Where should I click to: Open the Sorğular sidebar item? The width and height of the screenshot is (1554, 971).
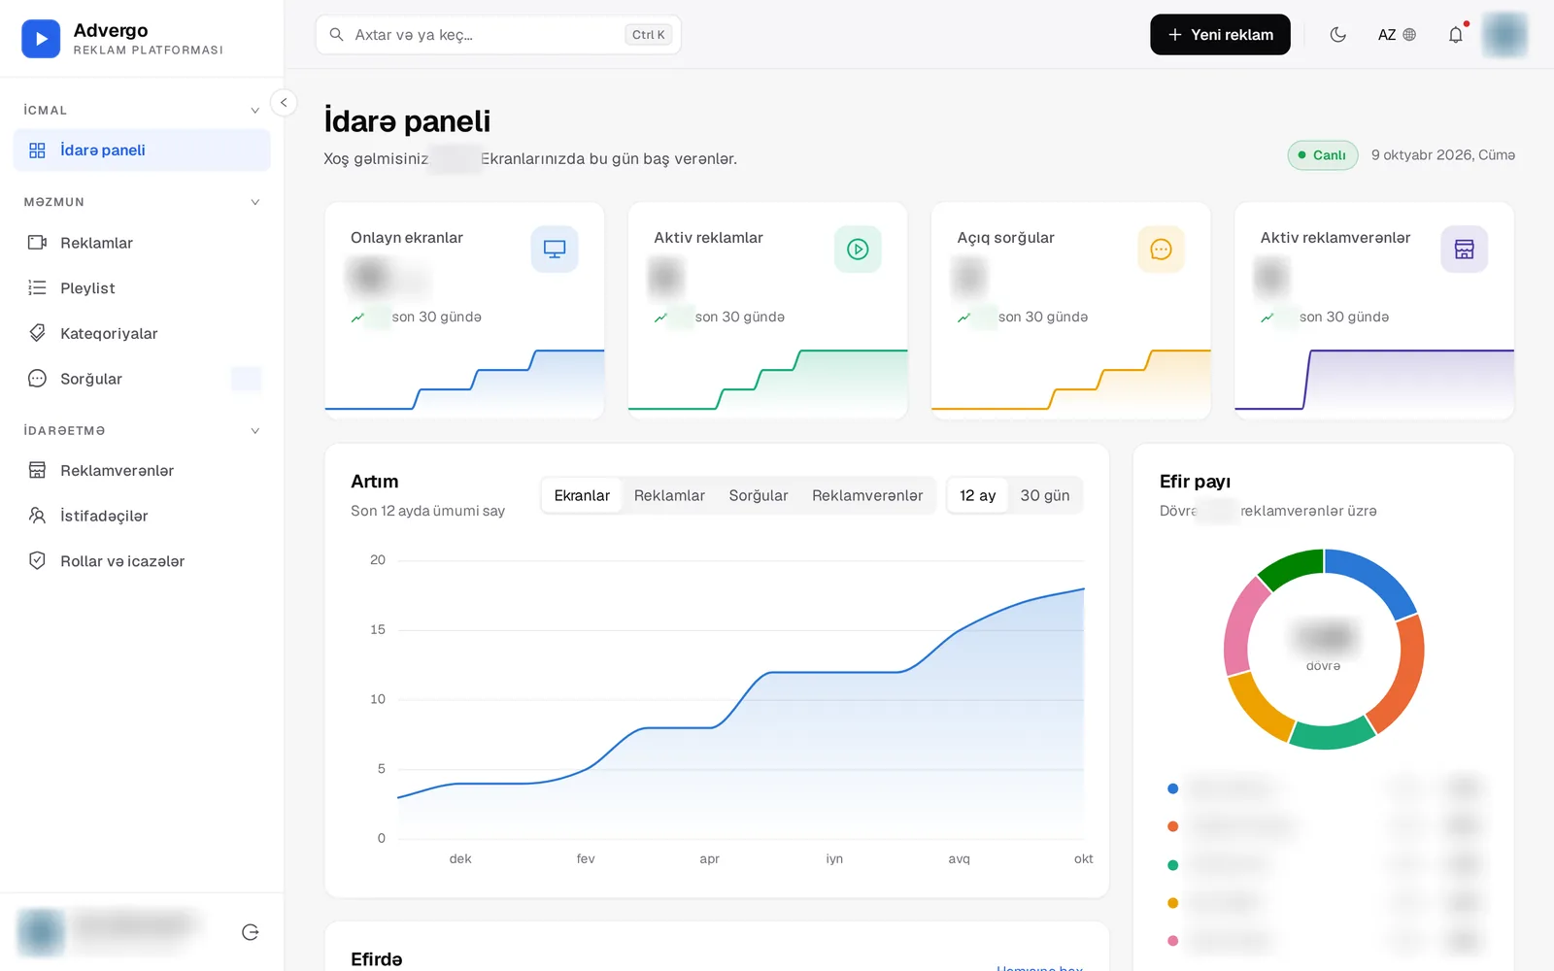click(x=142, y=379)
